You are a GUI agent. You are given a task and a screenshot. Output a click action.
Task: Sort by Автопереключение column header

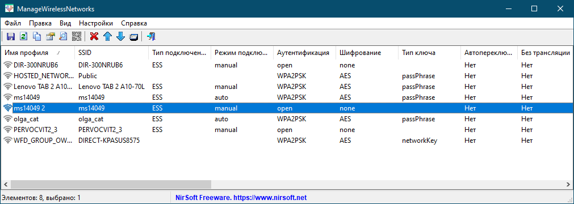[489, 53]
